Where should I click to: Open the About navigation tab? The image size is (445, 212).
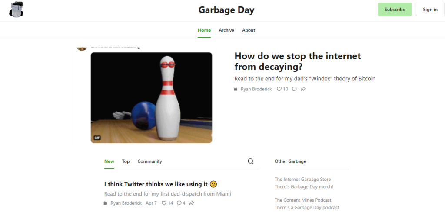point(249,30)
